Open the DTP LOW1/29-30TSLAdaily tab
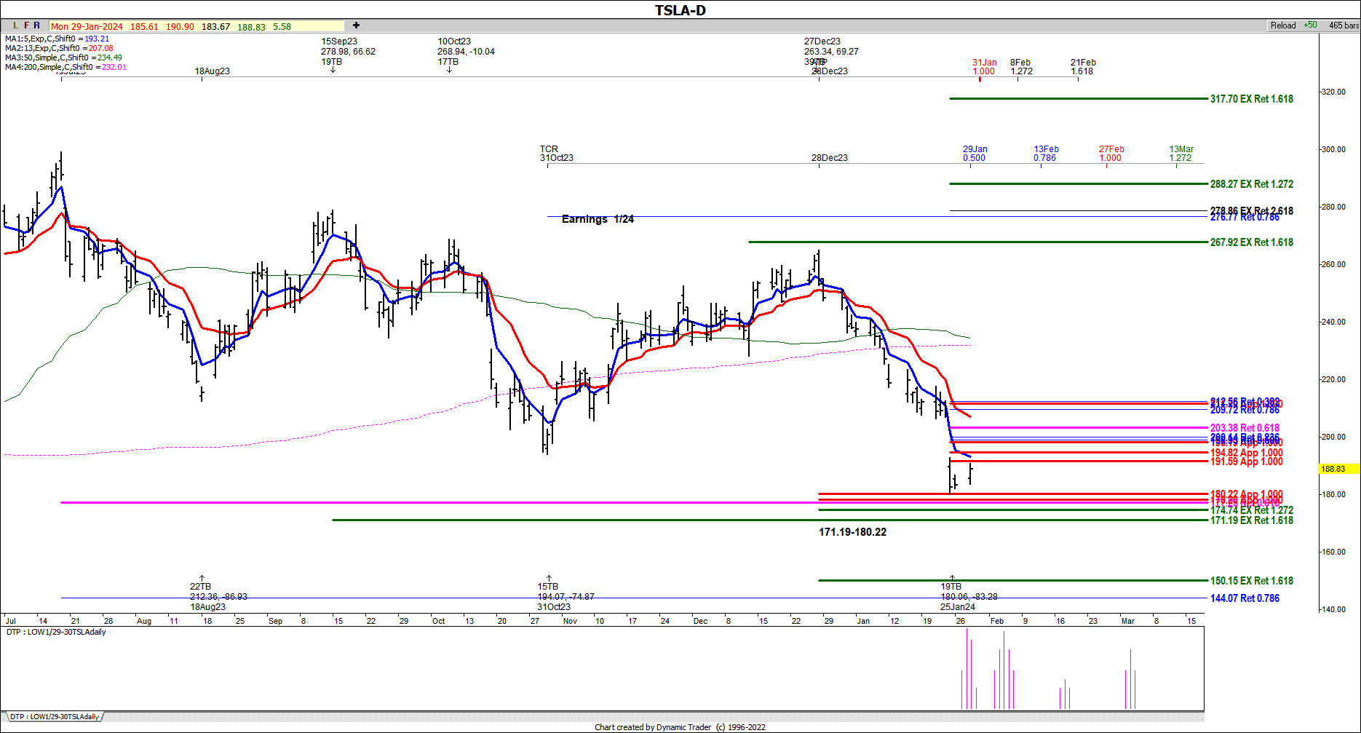The image size is (1361, 733). pyautogui.click(x=54, y=717)
